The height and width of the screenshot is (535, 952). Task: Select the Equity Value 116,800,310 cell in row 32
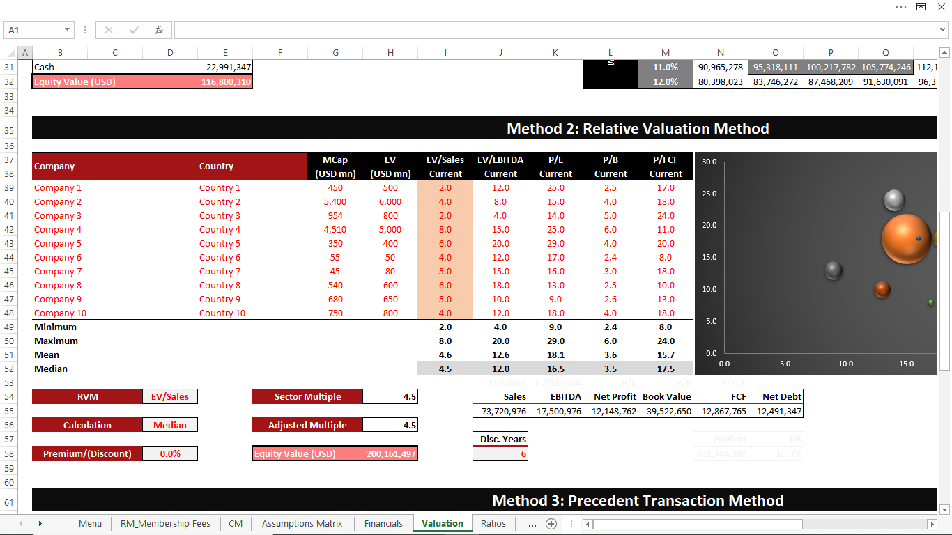point(225,82)
